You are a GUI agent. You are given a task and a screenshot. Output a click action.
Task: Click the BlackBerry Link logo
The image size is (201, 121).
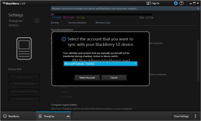14,3
